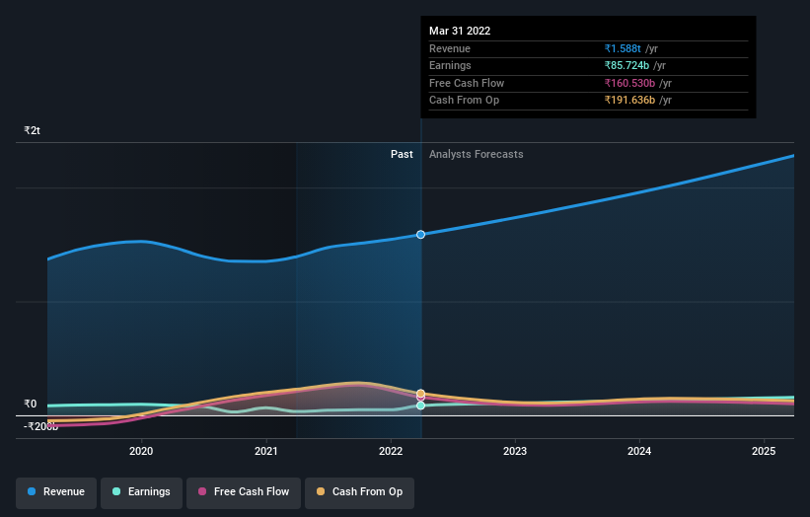Click the Cash From Op label in tooltip
This screenshot has height=517, width=810.
464,101
